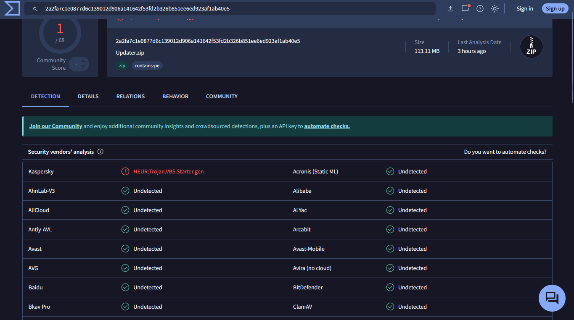Click the Bkav Pro vendor name
This screenshot has height=320, width=574.
(x=39, y=307)
